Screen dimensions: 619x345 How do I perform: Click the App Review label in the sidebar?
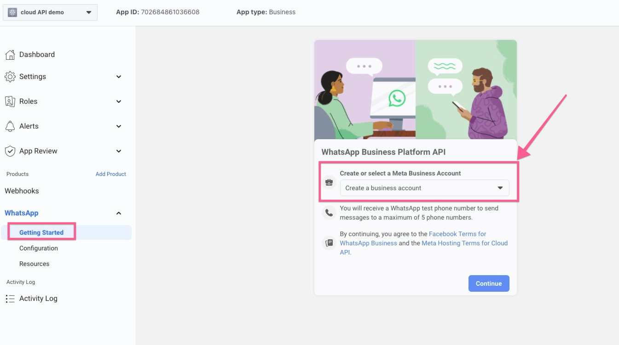click(x=38, y=151)
